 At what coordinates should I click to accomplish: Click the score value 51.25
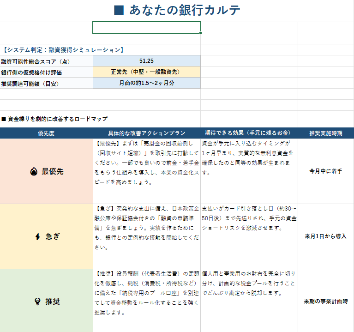tap(146, 61)
